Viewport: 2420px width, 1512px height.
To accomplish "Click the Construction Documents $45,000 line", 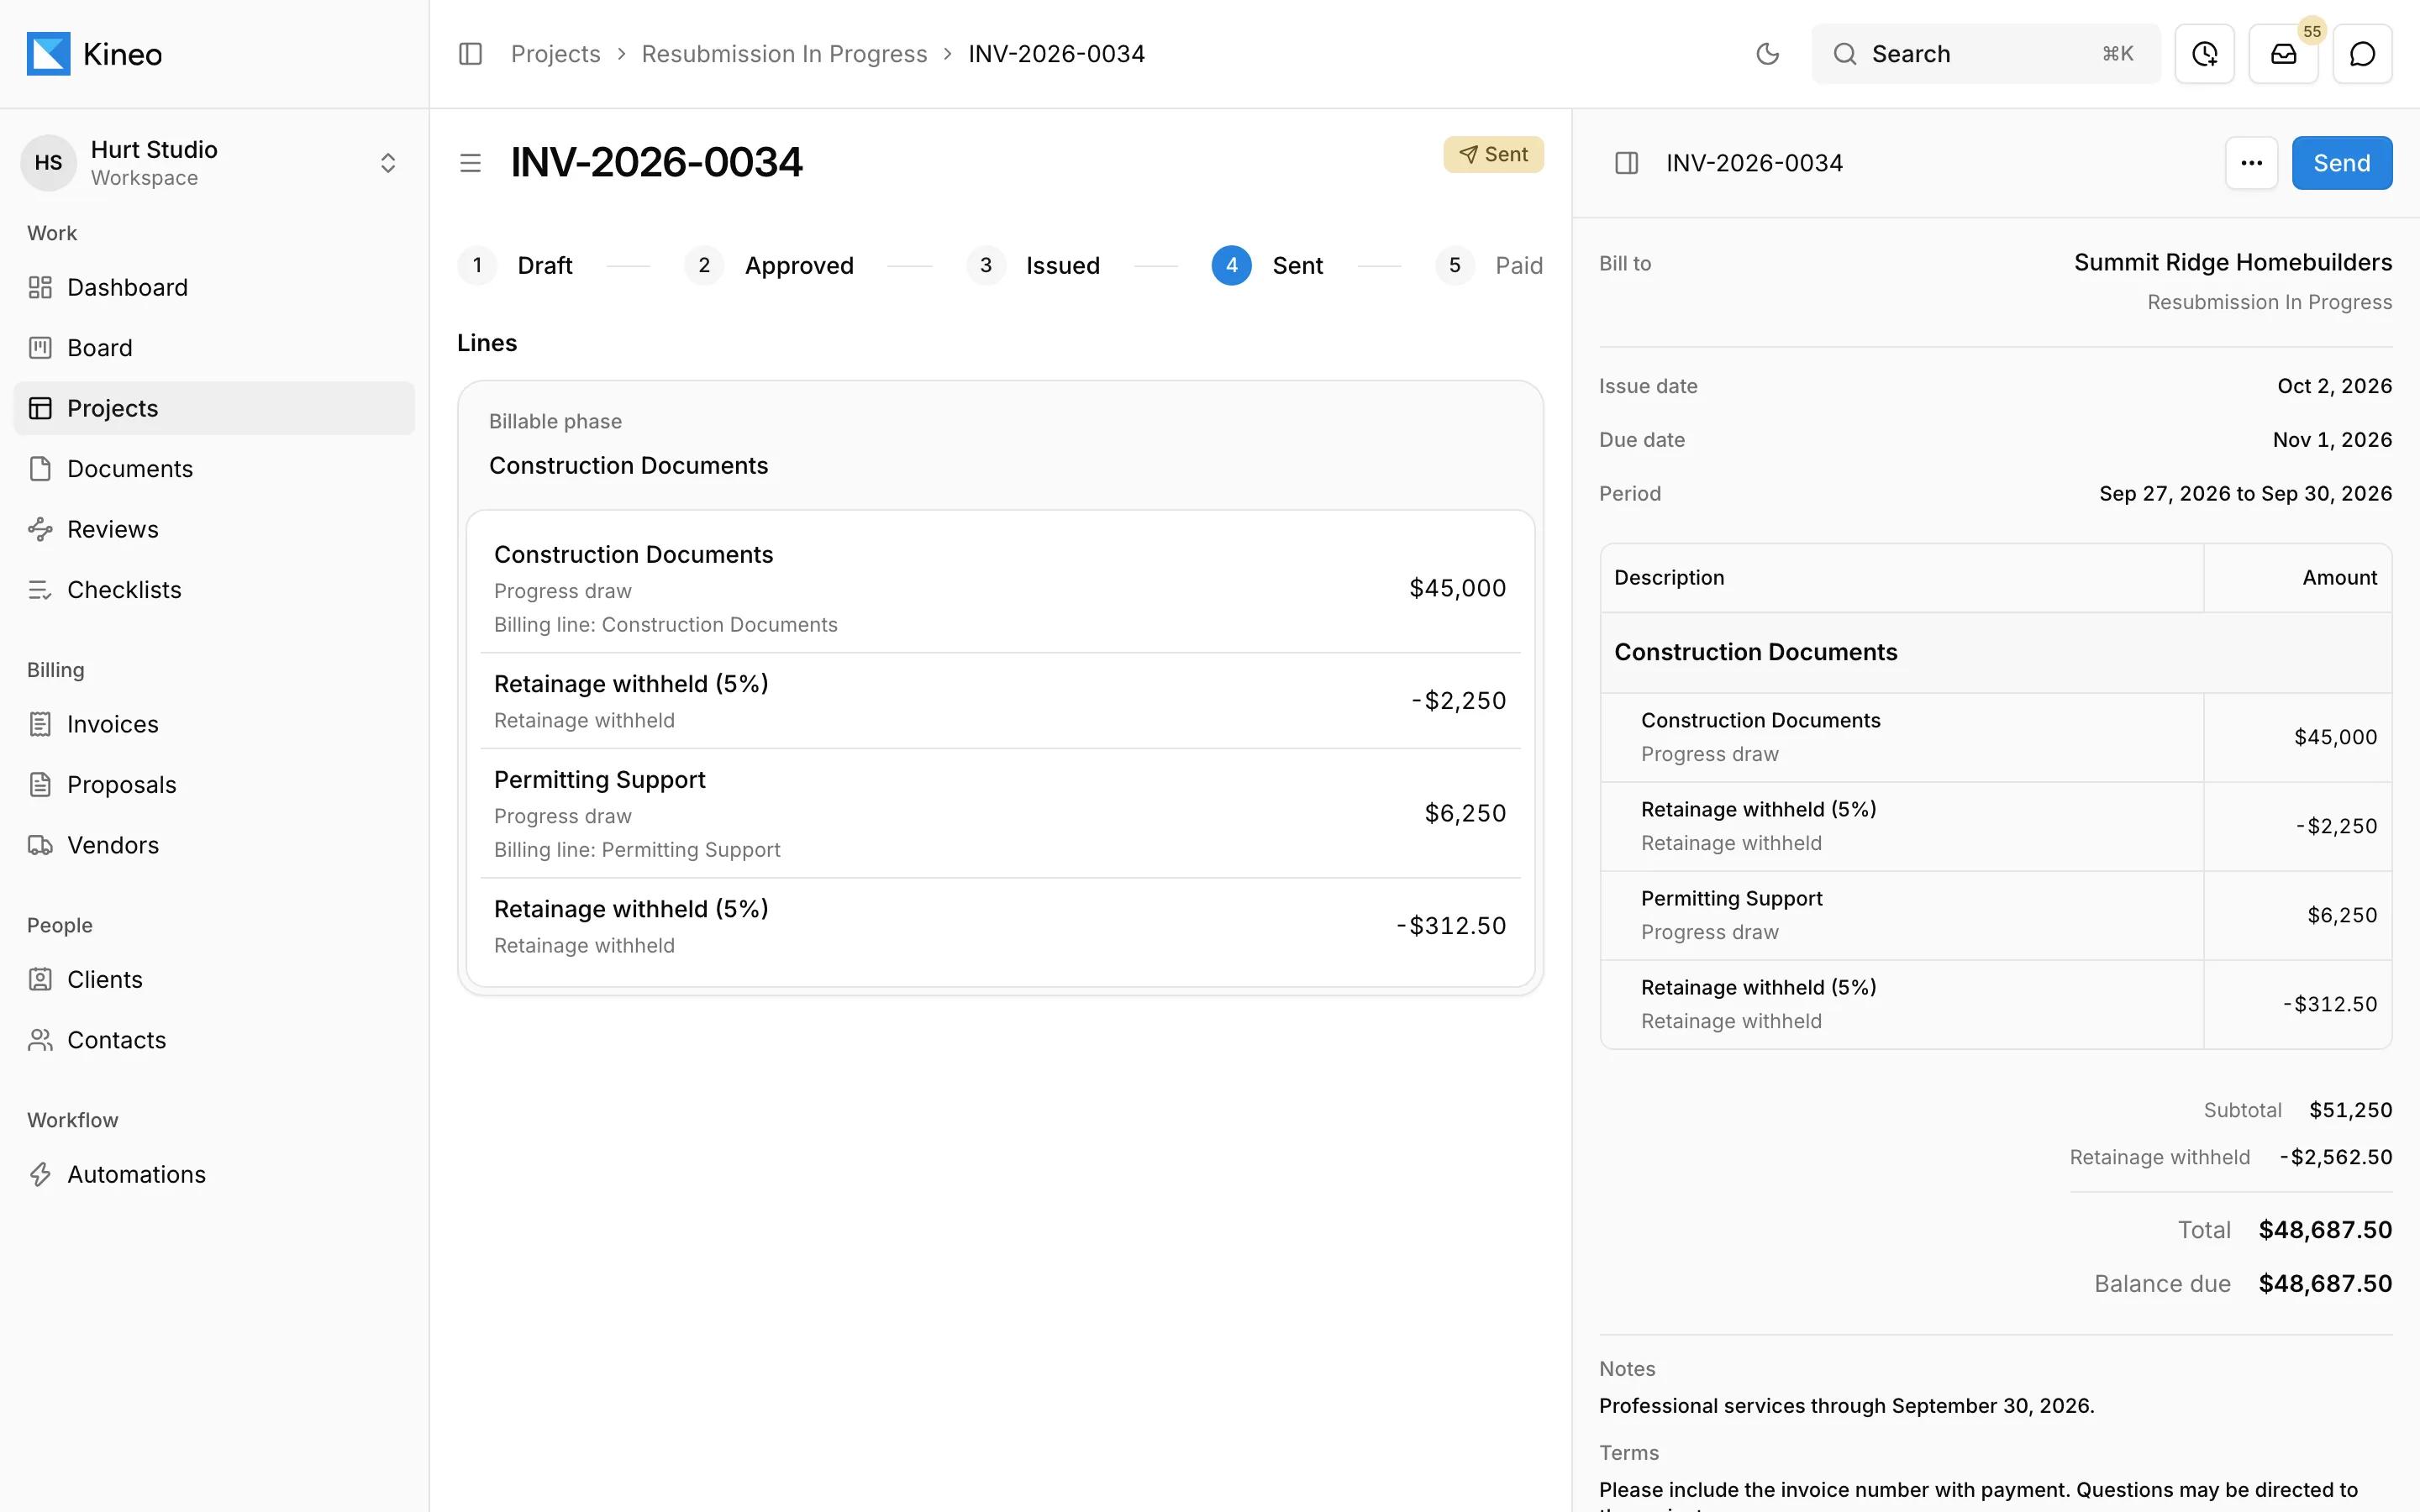I will click(1000, 589).
